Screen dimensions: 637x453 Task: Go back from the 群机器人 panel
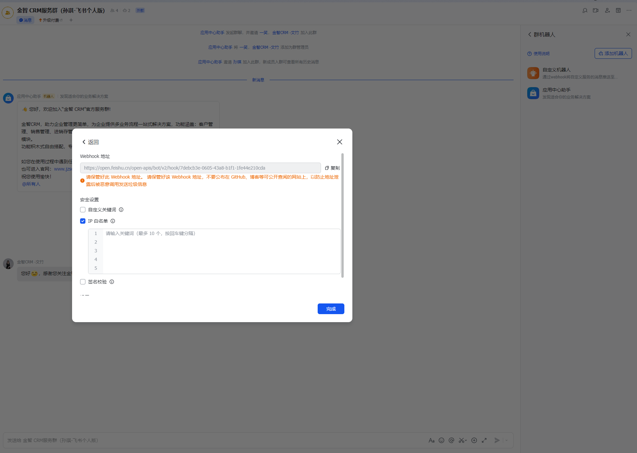coord(530,34)
